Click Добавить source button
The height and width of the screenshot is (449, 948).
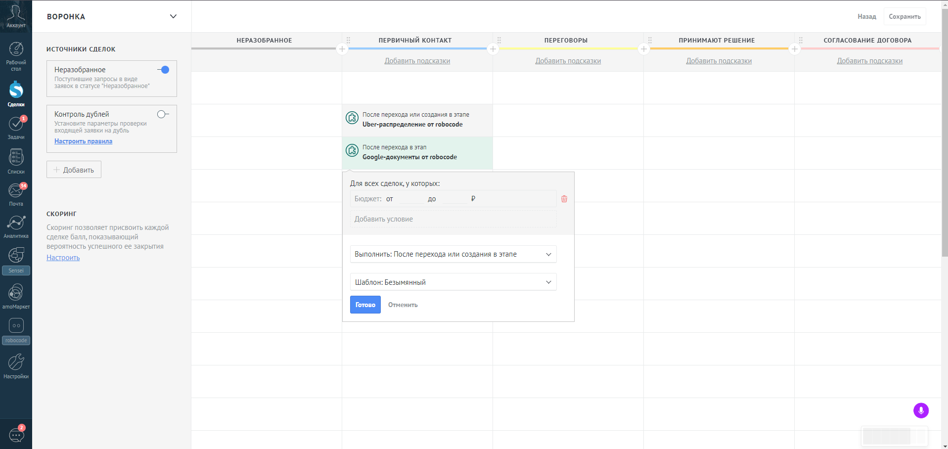tap(74, 170)
